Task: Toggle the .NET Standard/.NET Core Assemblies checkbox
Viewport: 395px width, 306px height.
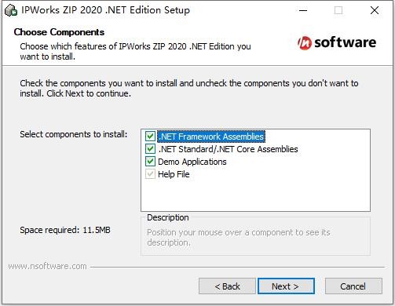Action: [150, 149]
